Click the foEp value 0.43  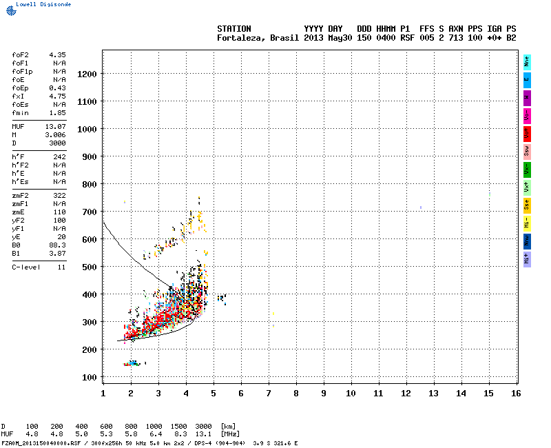pyautogui.click(x=57, y=88)
